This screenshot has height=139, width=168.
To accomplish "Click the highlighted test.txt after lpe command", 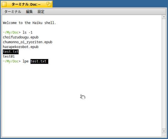I will click(39, 61).
